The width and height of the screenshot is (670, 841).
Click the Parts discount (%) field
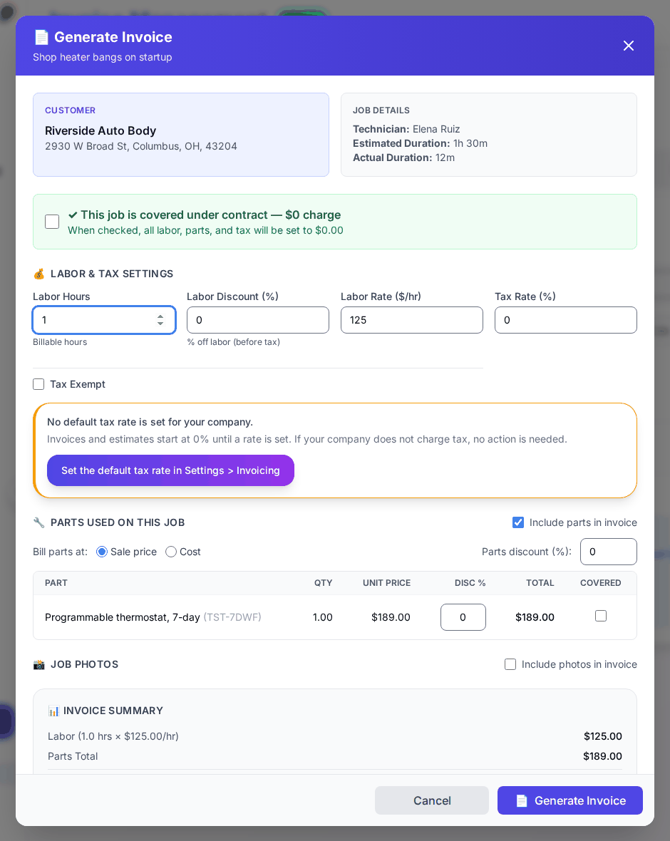coord(609,552)
